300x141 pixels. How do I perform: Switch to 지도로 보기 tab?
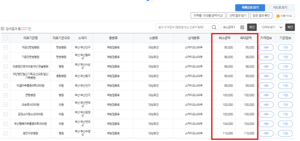(280, 8)
